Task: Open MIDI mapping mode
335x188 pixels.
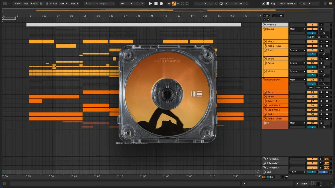Action: click(x=282, y=4)
